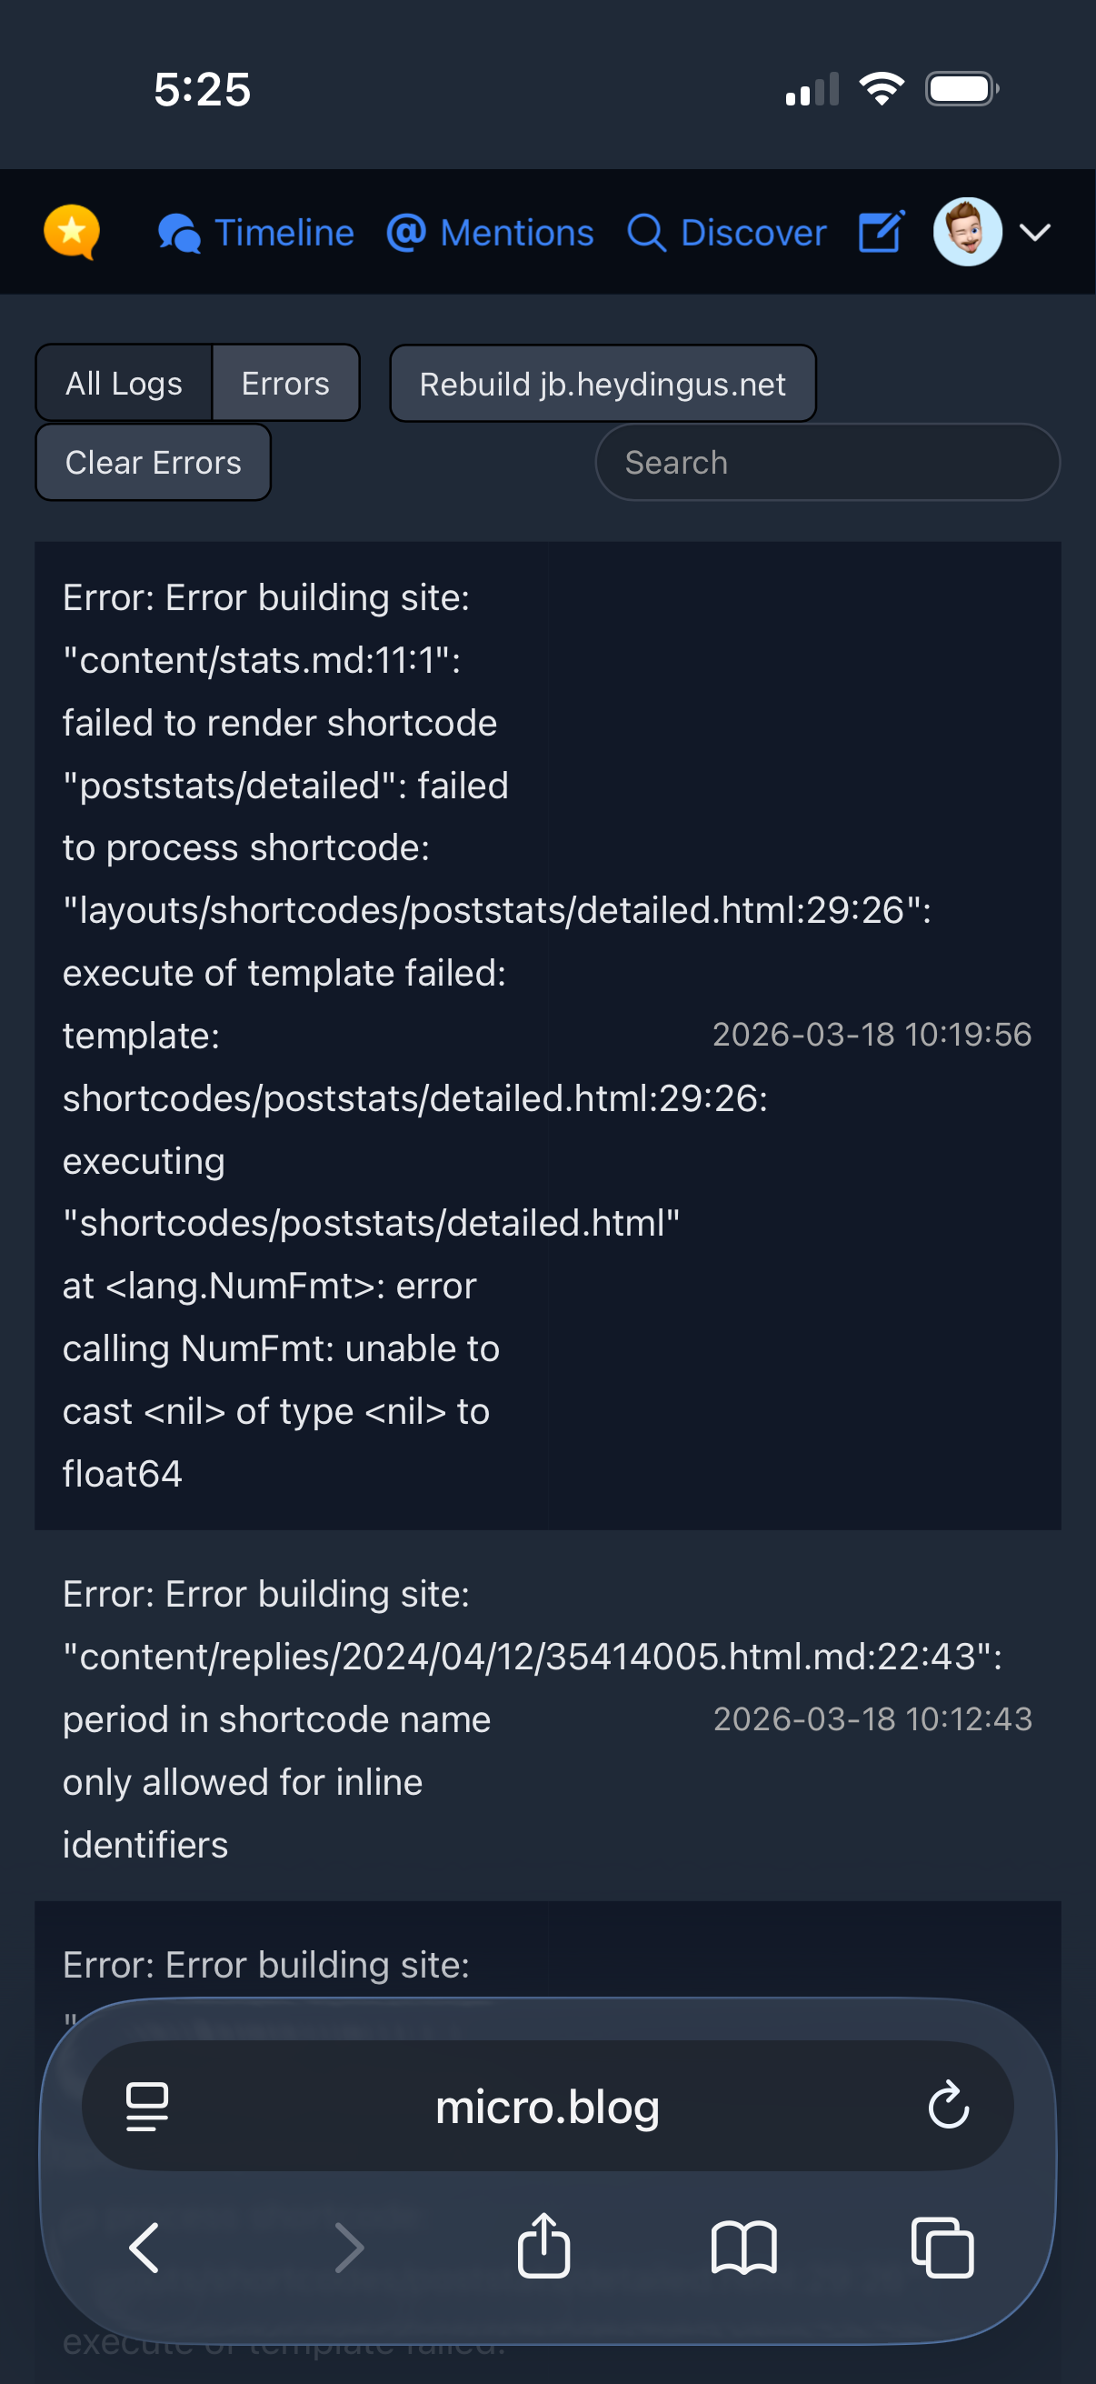Rebuild jb.heydingus.net
This screenshot has width=1096, height=2384.
(603, 382)
